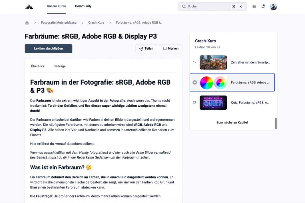Image resolution: width=305 pixels, height=203 pixels.
Task: Click the bookmark icon next to Merken
Action: click(165, 48)
